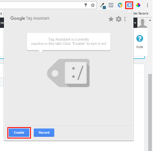Click the Aide label text

click(x=140, y=47)
